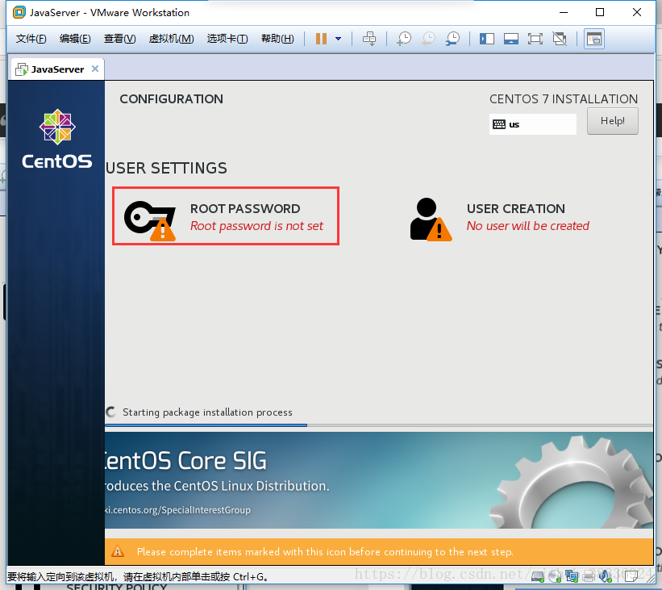The image size is (662, 590).
Task: Minimize the VMware Workstation window
Action: click(x=563, y=12)
